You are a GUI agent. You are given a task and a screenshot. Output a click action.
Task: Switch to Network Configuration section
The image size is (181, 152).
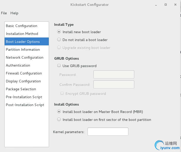point(25,57)
